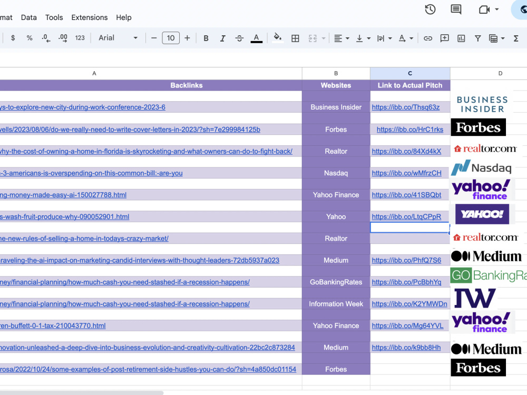The width and height of the screenshot is (527, 395).
Task: Select the Information Week cell
Action: 336,304
